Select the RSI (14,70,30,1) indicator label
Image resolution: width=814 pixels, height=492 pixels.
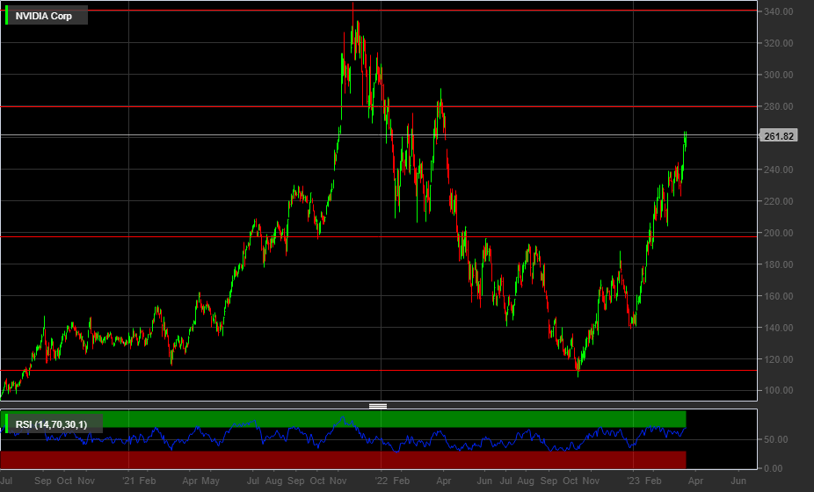(x=51, y=424)
